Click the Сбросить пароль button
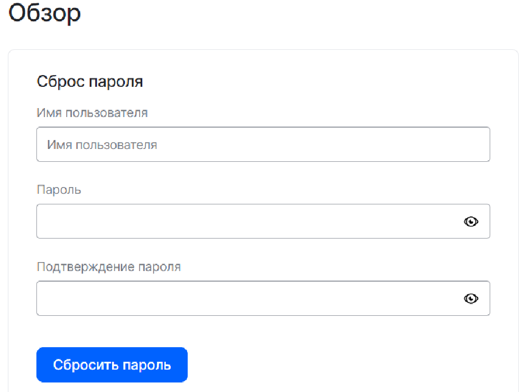This screenshot has width=530, height=392. [x=112, y=365]
